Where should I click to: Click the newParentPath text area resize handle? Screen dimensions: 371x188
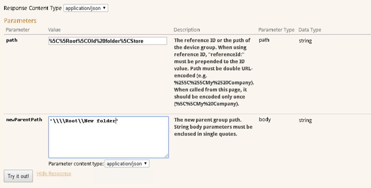click(166, 156)
